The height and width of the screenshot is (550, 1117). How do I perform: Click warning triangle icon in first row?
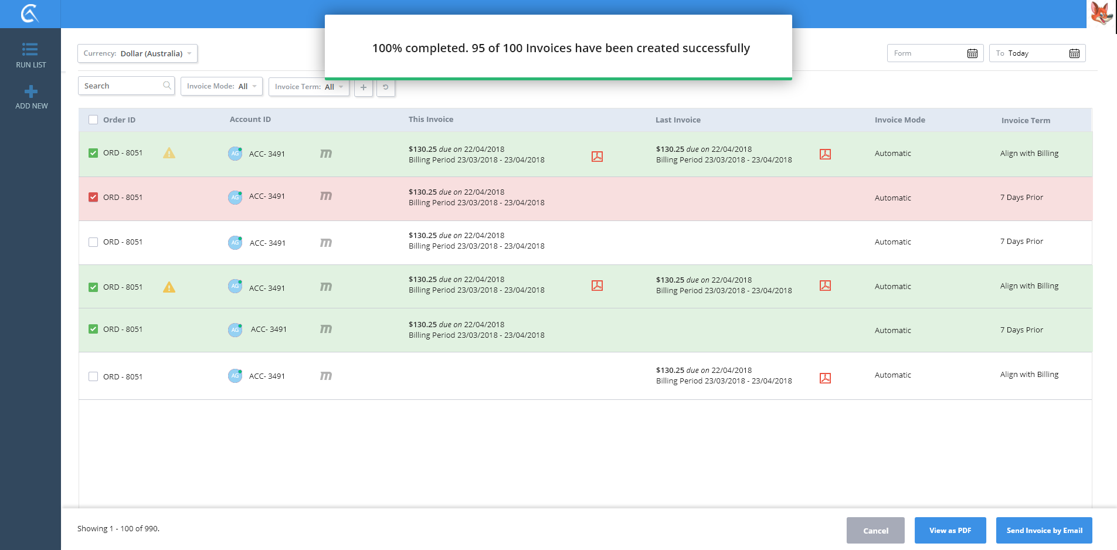(169, 153)
